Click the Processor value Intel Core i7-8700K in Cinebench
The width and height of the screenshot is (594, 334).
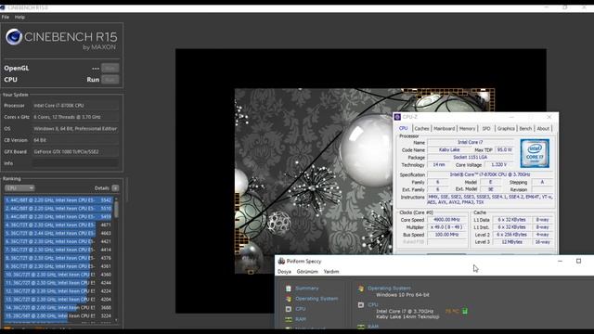(75, 106)
